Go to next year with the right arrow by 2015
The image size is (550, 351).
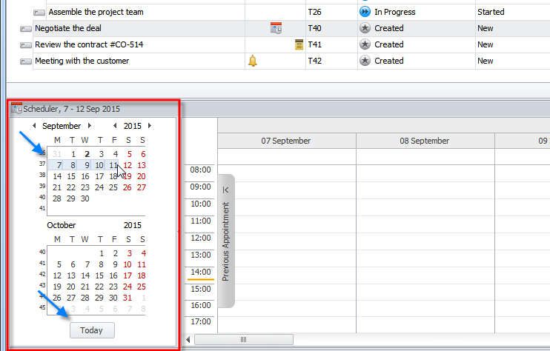point(150,126)
